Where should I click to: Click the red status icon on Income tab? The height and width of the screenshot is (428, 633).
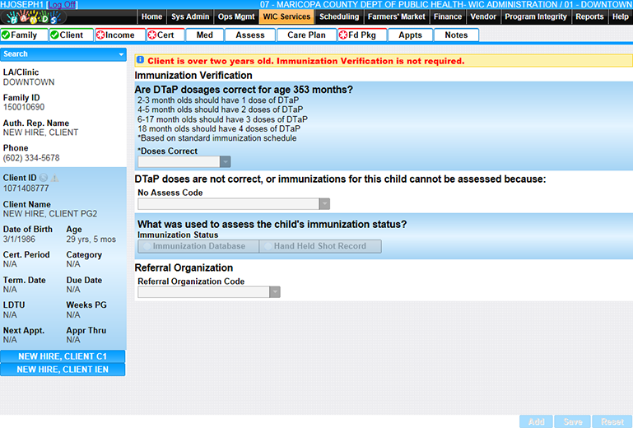tap(100, 35)
